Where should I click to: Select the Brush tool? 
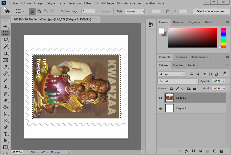tap(5, 80)
